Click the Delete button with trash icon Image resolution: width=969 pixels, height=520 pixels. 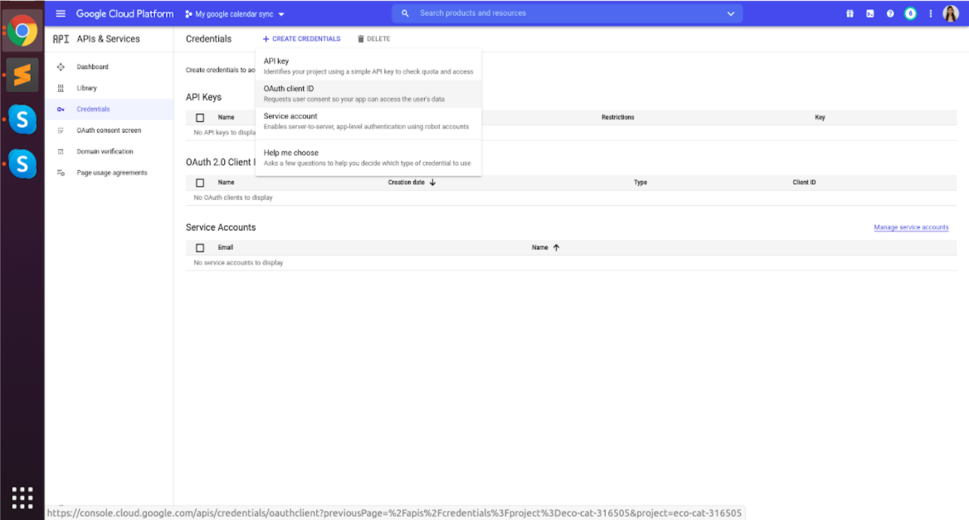[x=374, y=39]
